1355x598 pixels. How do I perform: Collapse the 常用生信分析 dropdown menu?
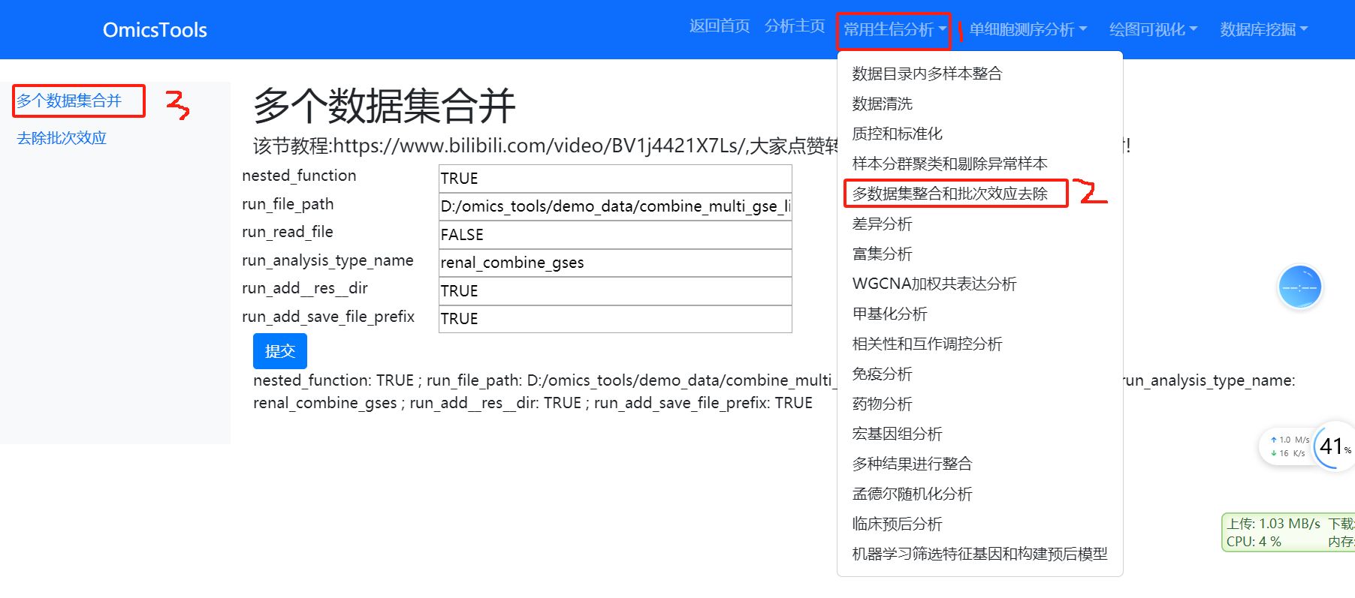click(895, 30)
